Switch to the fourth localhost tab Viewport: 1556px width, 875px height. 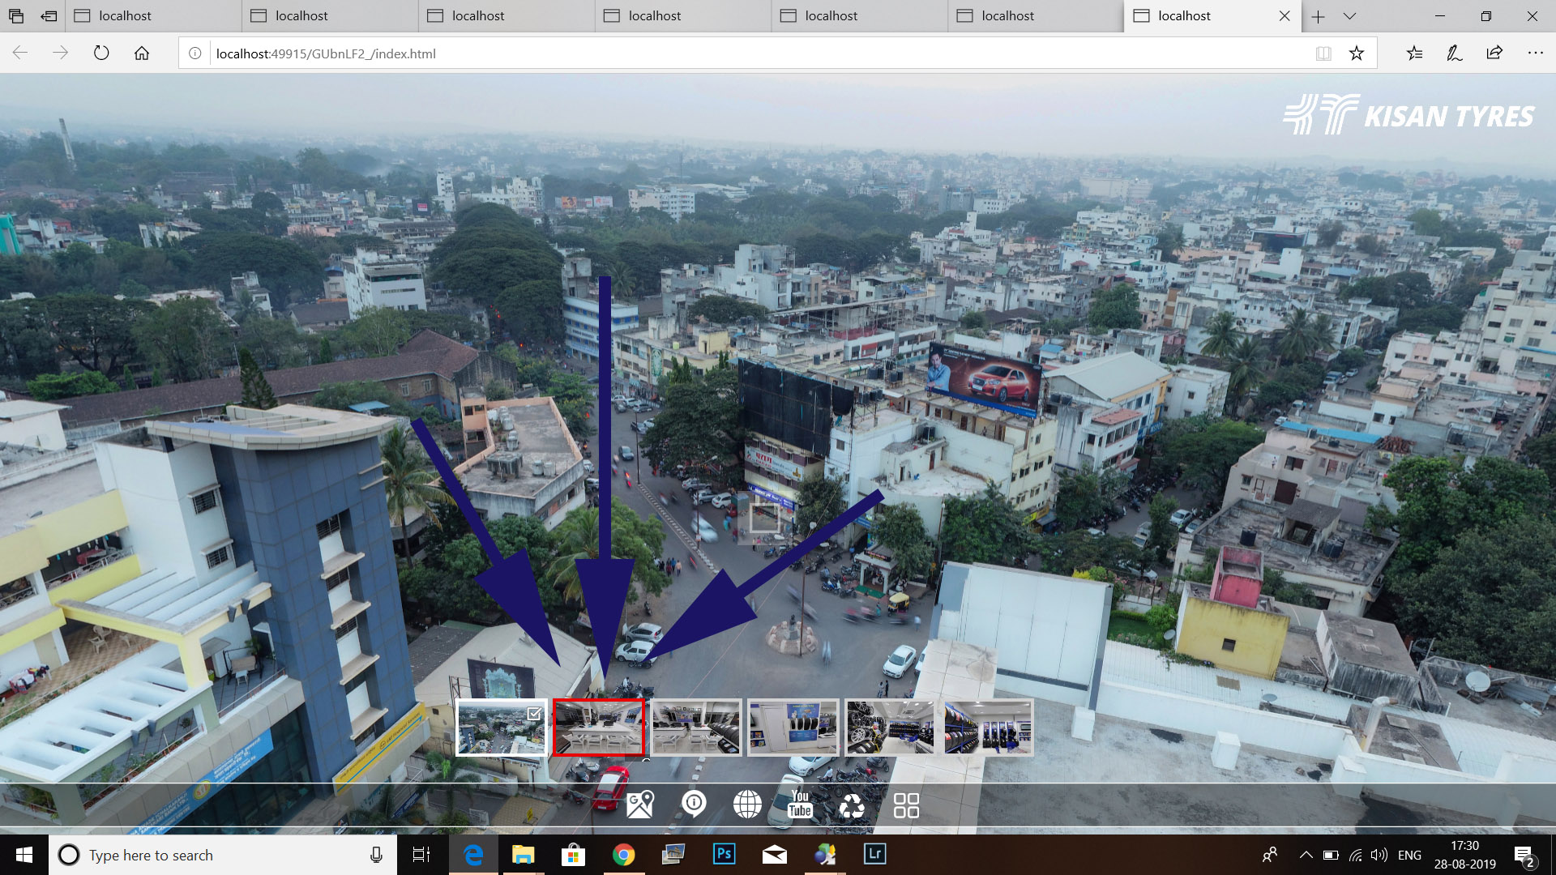coord(683,16)
